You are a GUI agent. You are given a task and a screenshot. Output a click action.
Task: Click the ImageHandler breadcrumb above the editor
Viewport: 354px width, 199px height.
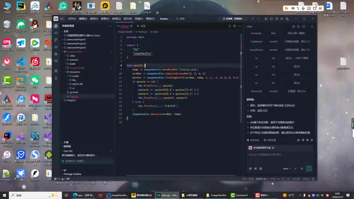(x=126, y=32)
